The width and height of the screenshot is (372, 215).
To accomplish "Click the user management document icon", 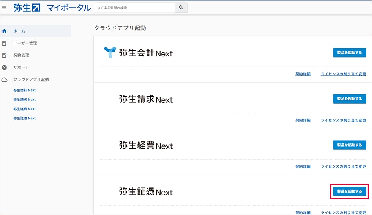I will 5,43.
